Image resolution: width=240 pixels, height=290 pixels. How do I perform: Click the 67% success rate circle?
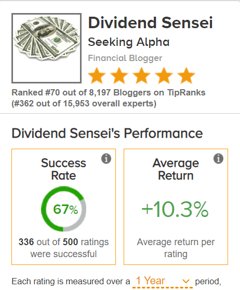[63, 209]
